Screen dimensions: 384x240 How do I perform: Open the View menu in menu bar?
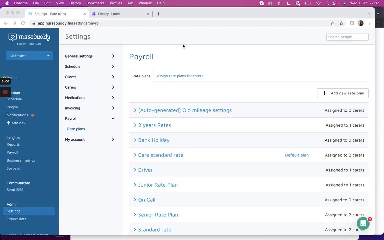tap(60, 3)
